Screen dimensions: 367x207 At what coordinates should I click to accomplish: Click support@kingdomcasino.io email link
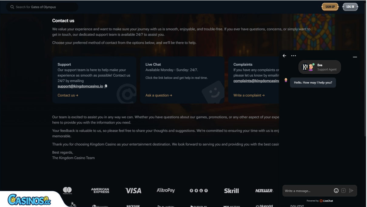coord(80,86)
